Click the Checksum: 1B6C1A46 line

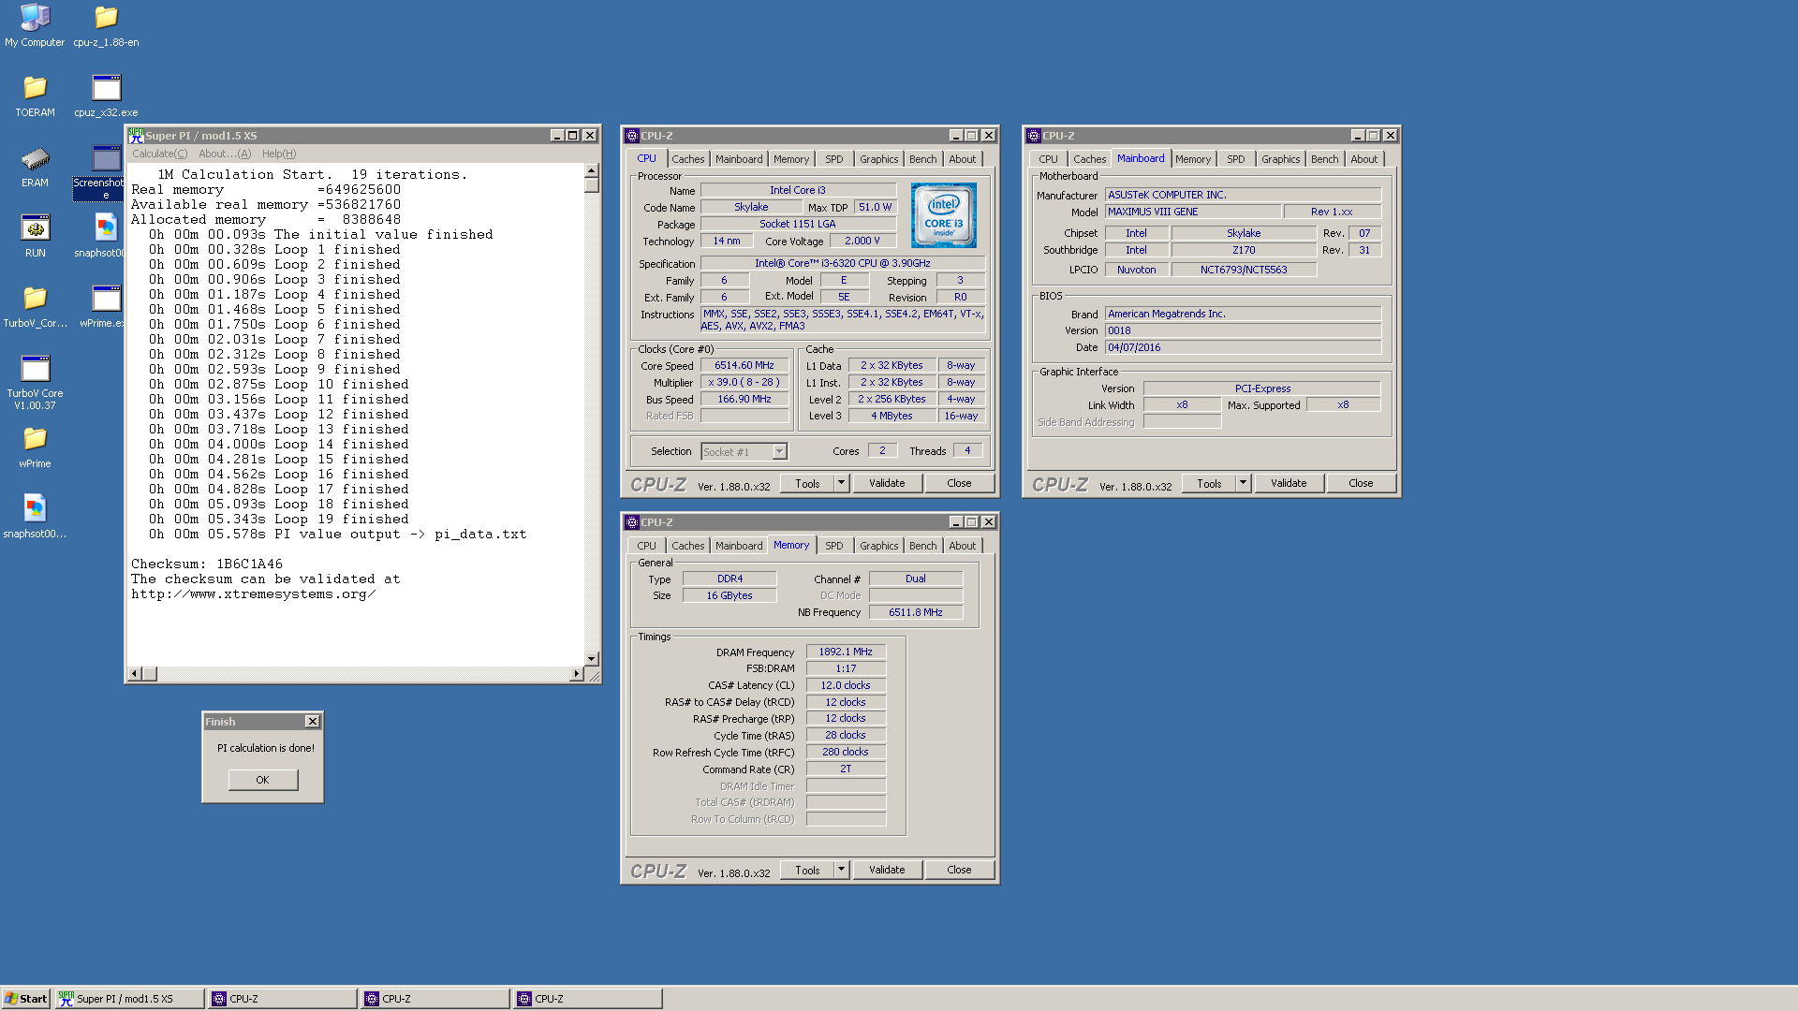[x=207, y=564]
